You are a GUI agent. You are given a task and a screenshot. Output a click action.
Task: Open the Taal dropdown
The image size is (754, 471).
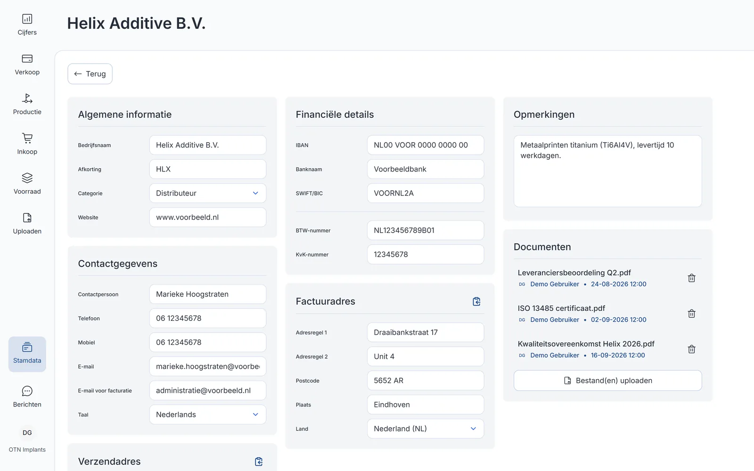[x=208, y=414]
